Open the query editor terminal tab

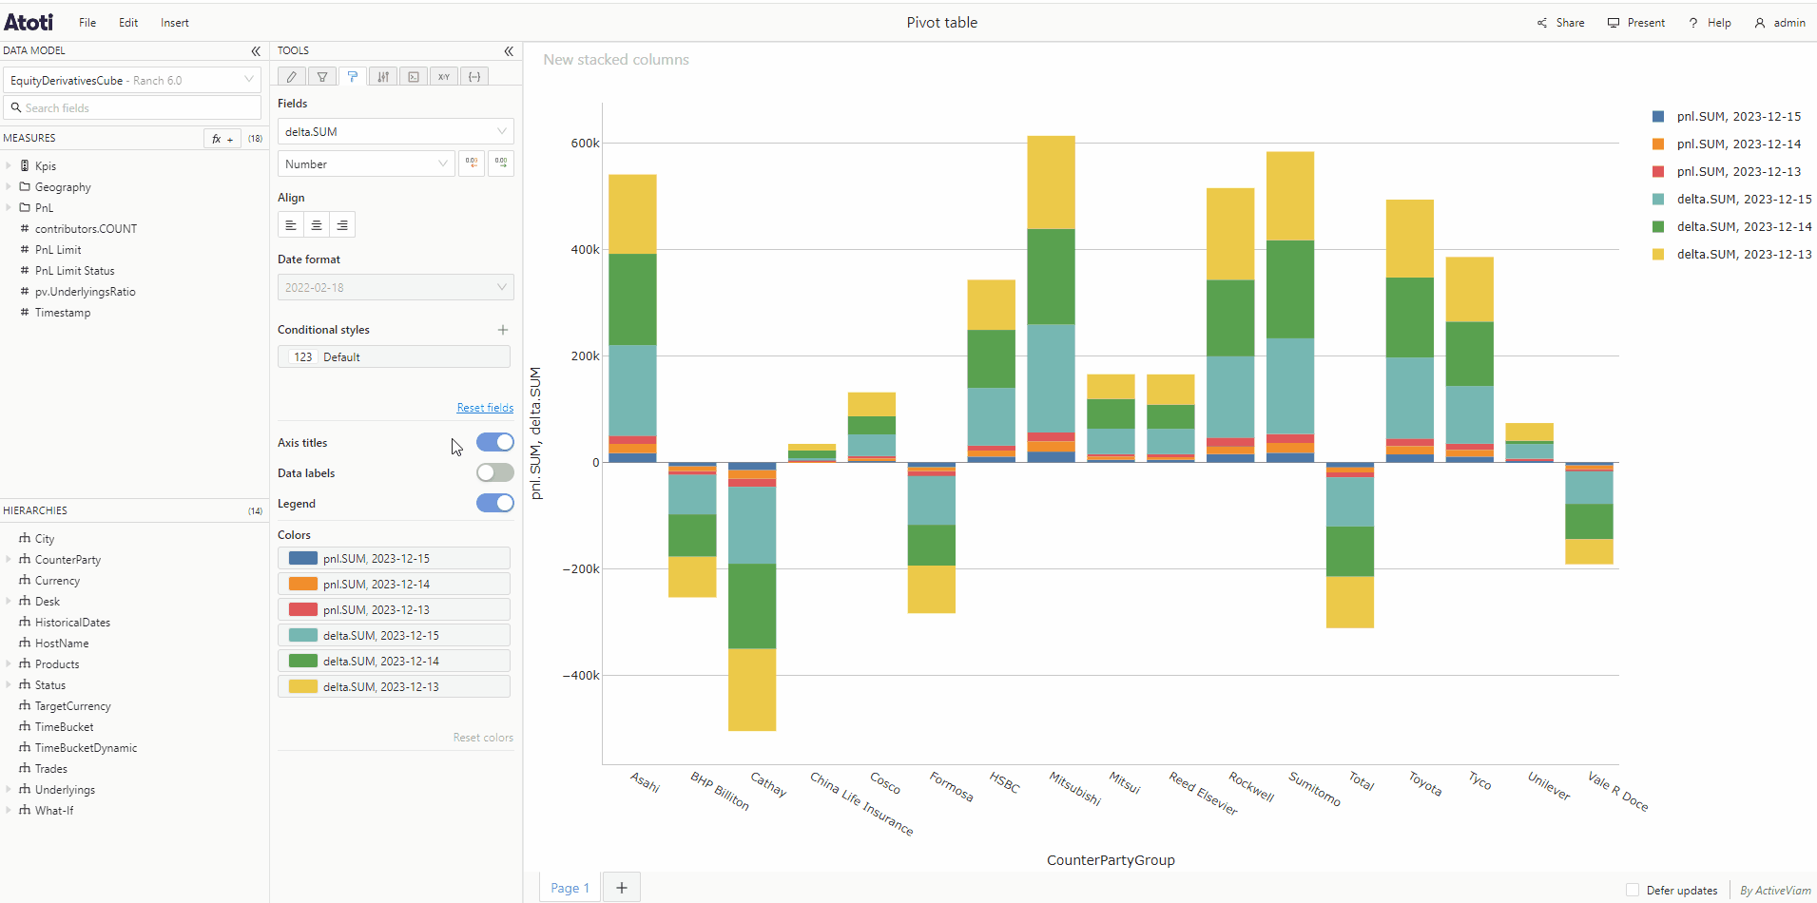coord(414,77)
